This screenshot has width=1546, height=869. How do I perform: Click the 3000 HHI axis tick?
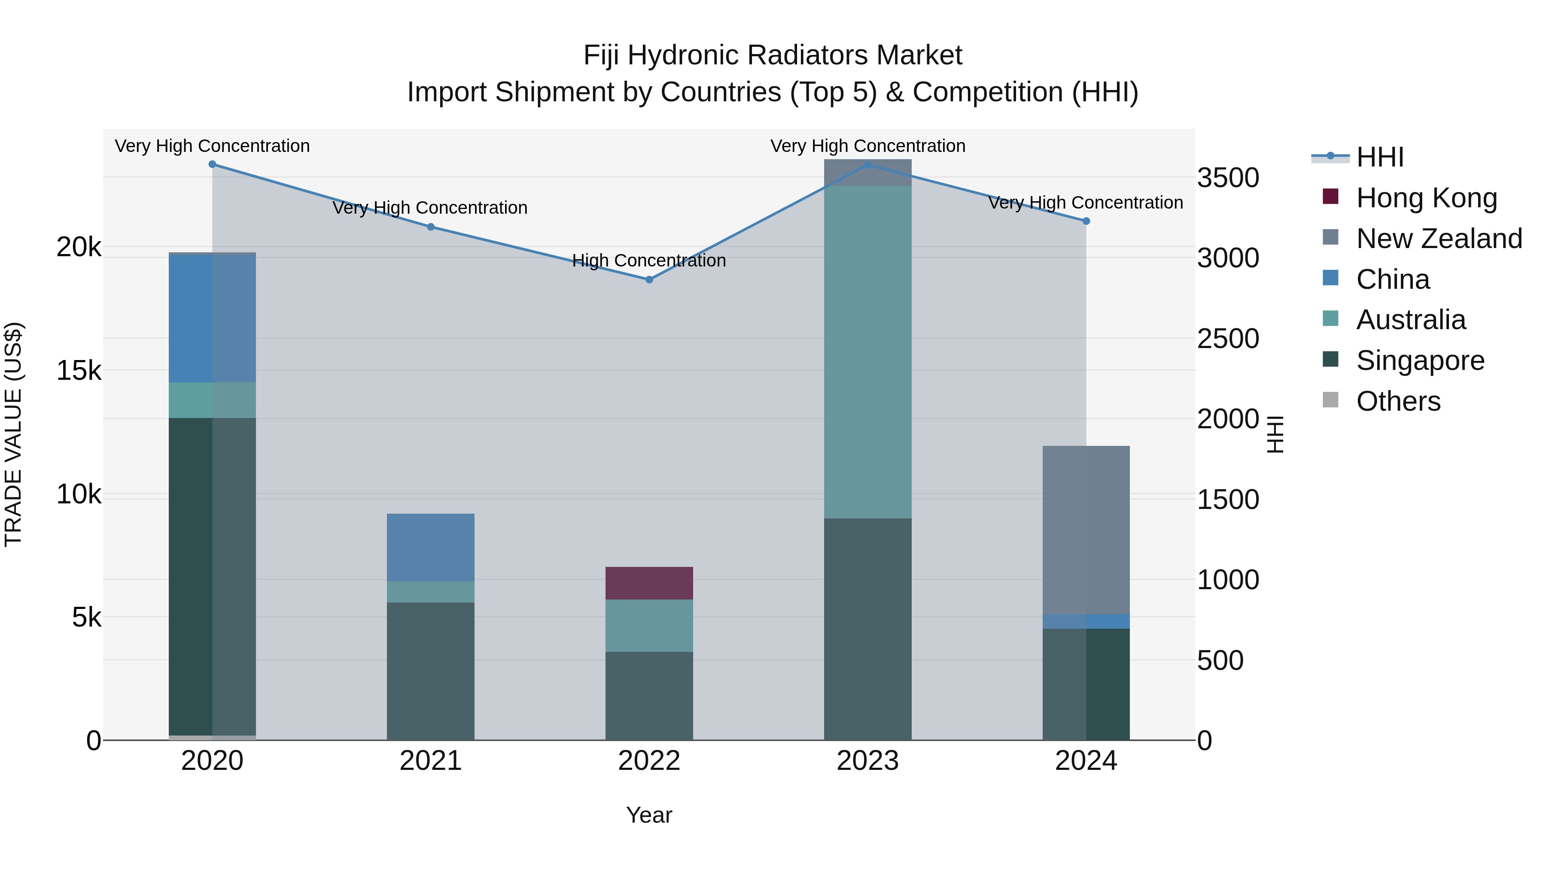coord(1229,258)
